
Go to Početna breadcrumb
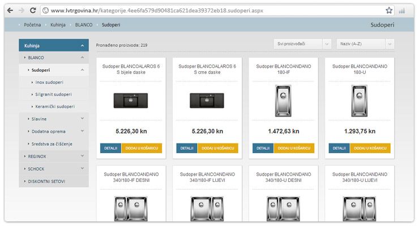32,25
